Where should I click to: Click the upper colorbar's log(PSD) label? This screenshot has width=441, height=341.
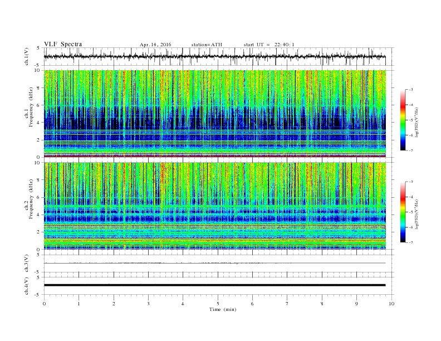pos(417,123)
